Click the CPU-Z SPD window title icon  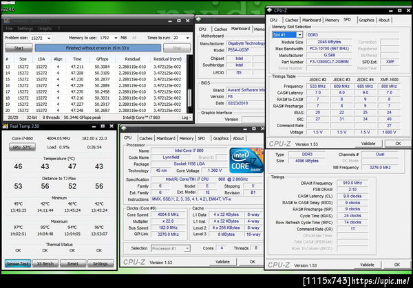[269, 10]
